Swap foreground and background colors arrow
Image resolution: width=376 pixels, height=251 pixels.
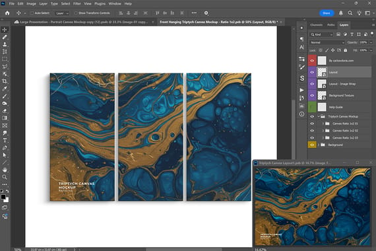7,191
